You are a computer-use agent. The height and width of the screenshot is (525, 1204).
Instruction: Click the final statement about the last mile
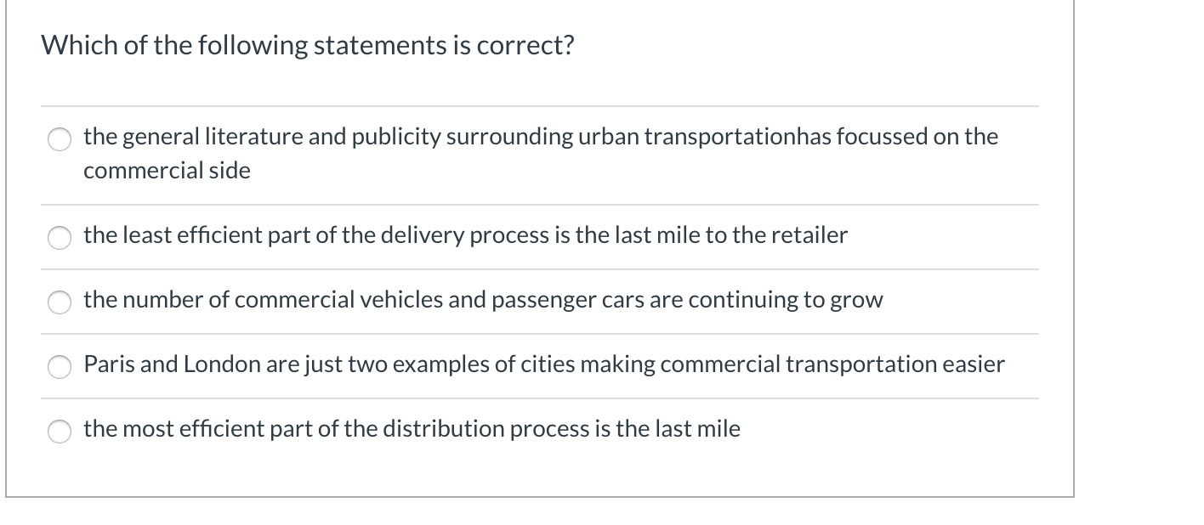pyautogui.click(x=411, y=429)
